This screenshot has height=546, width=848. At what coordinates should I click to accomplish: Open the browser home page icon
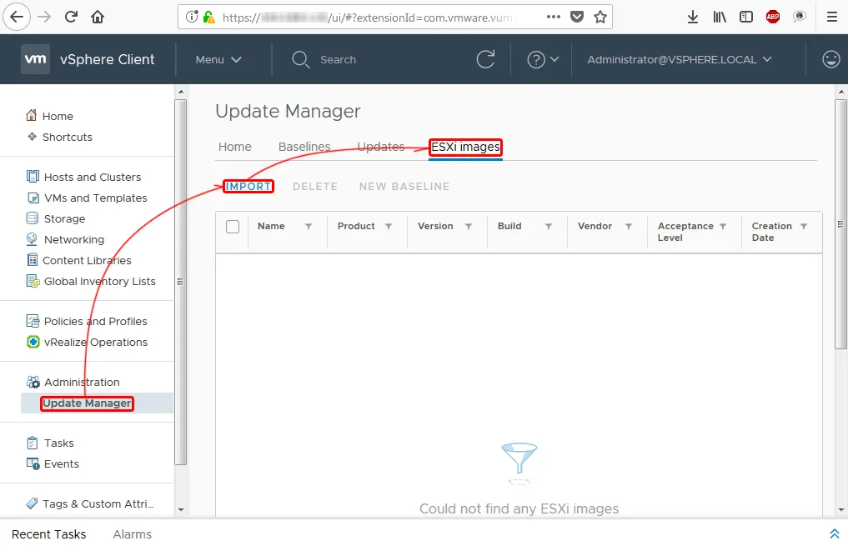click(98, 17)
